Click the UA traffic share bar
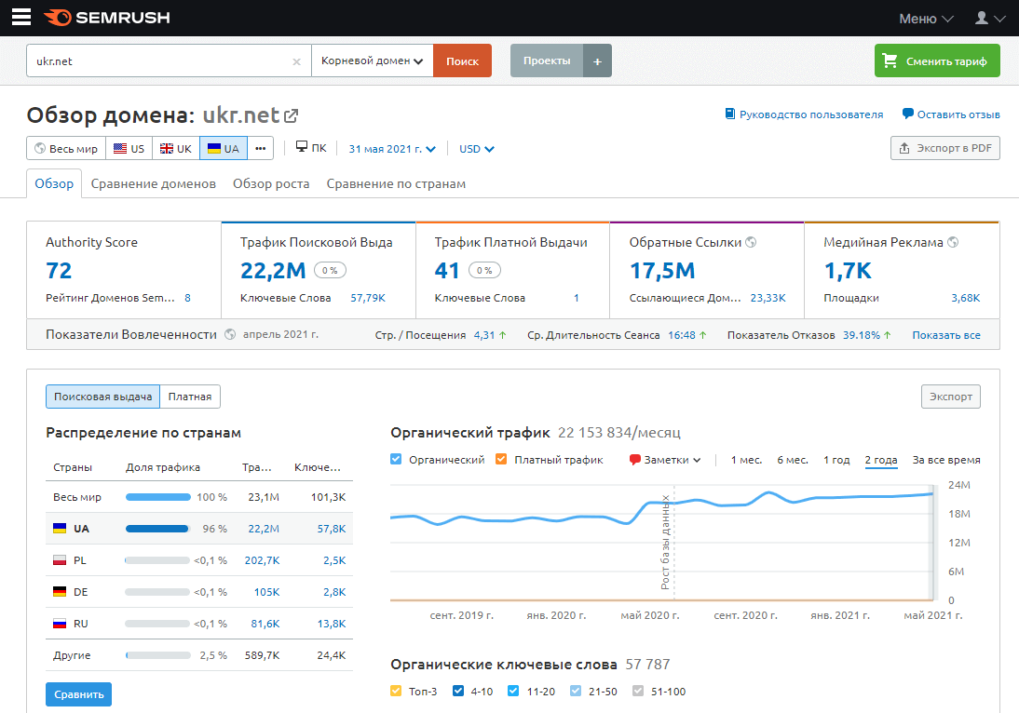 click(156, 529)
